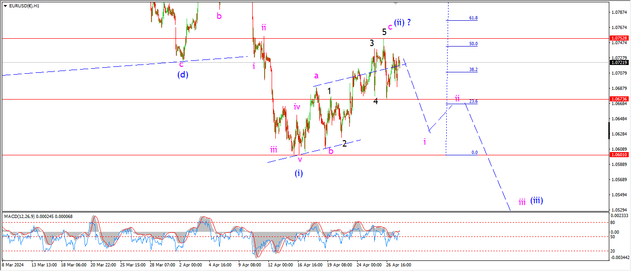Click the 26 Apr 16:00 time axis label
The width and height of the screenshot is (631, 271).
coord(399,265)
